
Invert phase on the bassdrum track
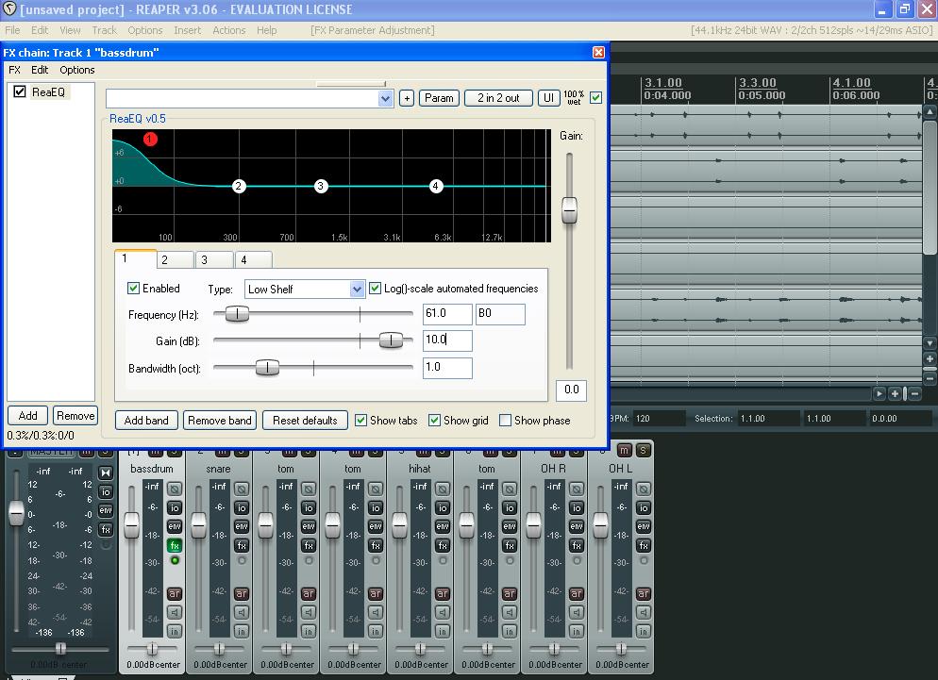click(174, 489)
